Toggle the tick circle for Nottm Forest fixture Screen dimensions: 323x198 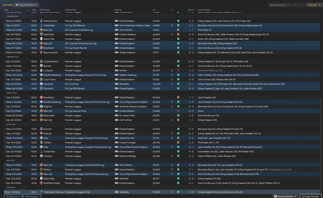point(5,21)
